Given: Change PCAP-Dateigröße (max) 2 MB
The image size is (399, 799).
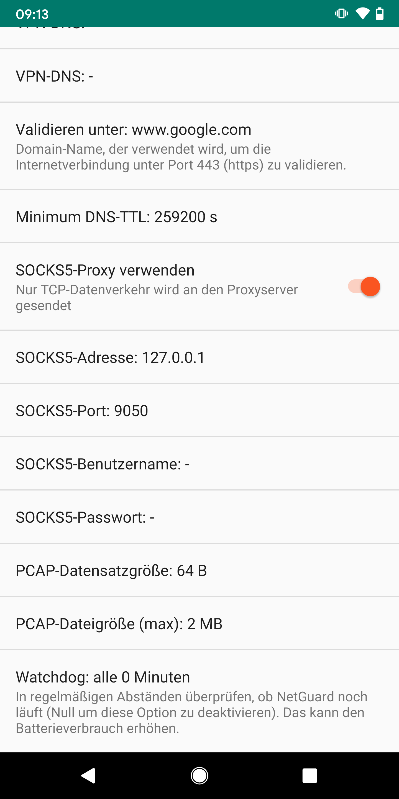Looking at the screenshot, I should click(x=199, y=624).
